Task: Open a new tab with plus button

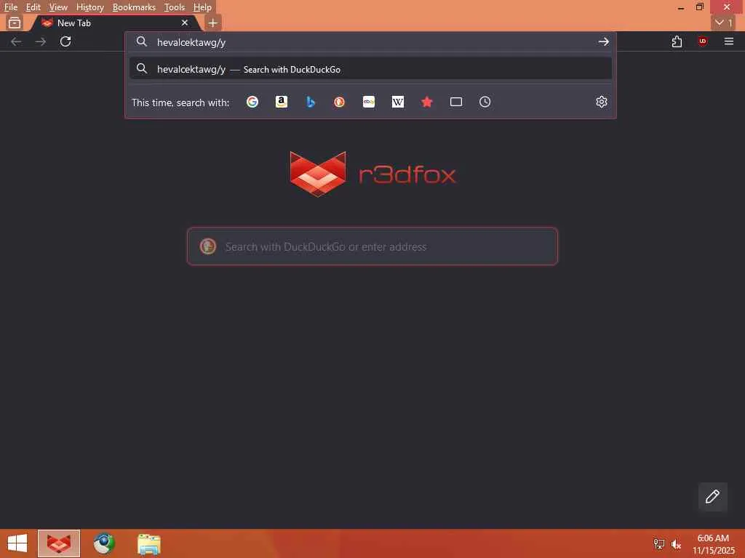Action: 213,23
